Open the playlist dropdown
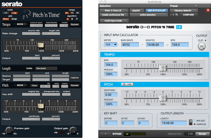 point(137,10)
